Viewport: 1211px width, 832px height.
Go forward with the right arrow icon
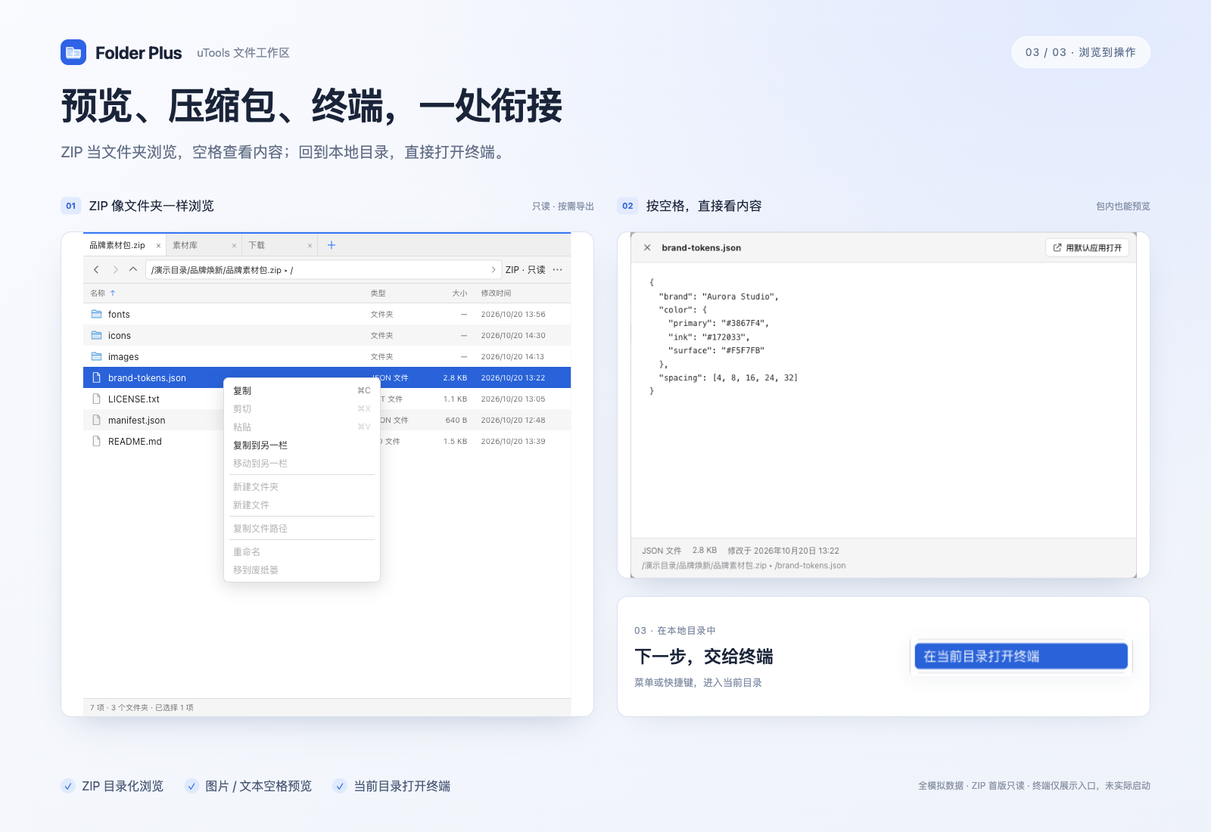(115, 270)
